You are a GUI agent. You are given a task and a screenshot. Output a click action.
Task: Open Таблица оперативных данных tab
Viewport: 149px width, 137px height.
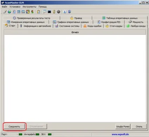[120, 18]
